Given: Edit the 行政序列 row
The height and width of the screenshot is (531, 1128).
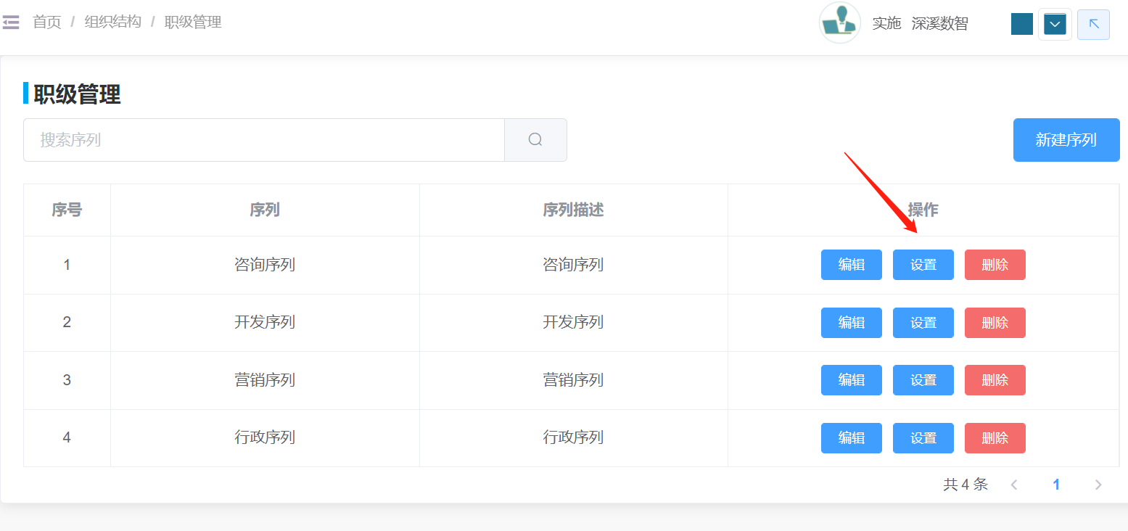Looking at the screenshot, I should 851,438.
